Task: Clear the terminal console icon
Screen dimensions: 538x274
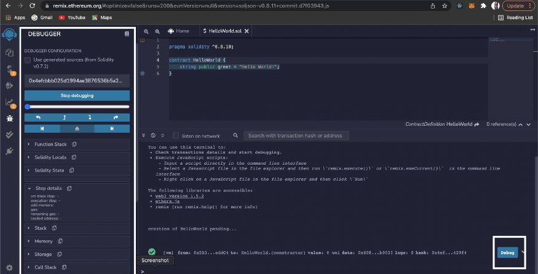Action: pos(153,135)
